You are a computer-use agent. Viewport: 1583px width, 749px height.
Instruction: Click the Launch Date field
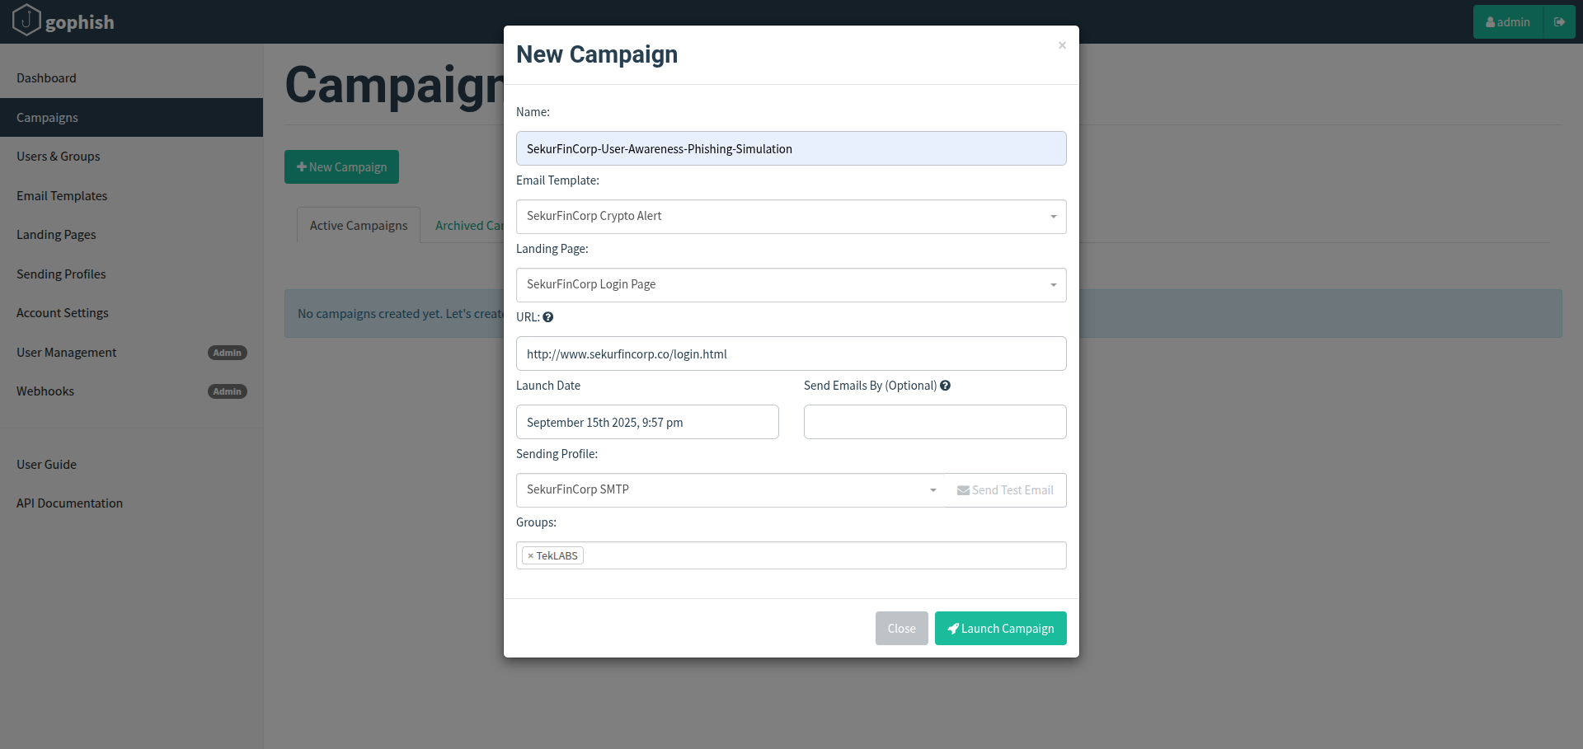tap(647, 423)
